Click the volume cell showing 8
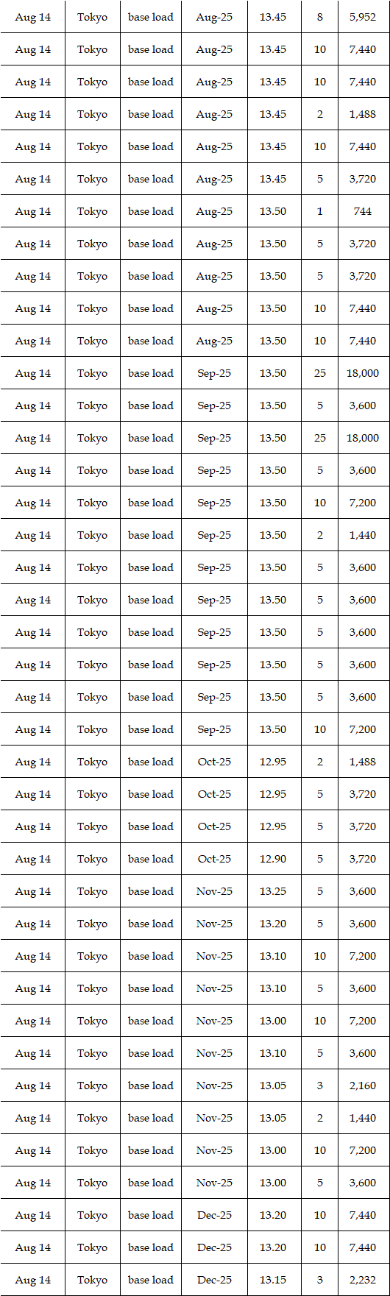 click(319, 17)
